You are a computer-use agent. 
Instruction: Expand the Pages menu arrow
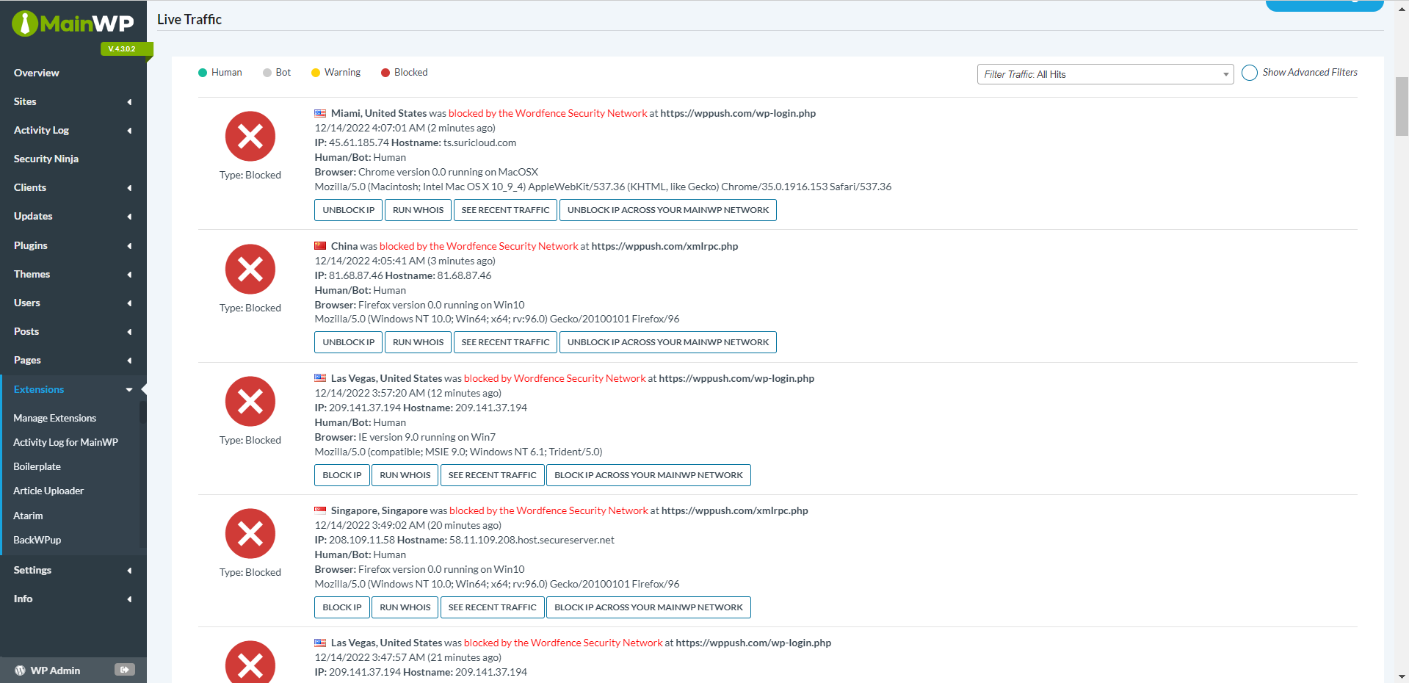click(129, 361)
